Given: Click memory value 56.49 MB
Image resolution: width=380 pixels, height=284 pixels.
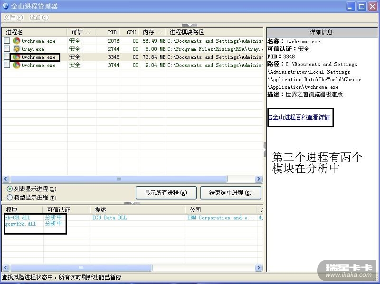Looking at the screenshot, I should 154,41.
